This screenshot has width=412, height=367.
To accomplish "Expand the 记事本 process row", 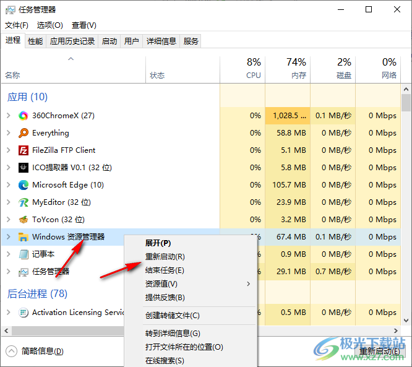I will tap(9, 254).
